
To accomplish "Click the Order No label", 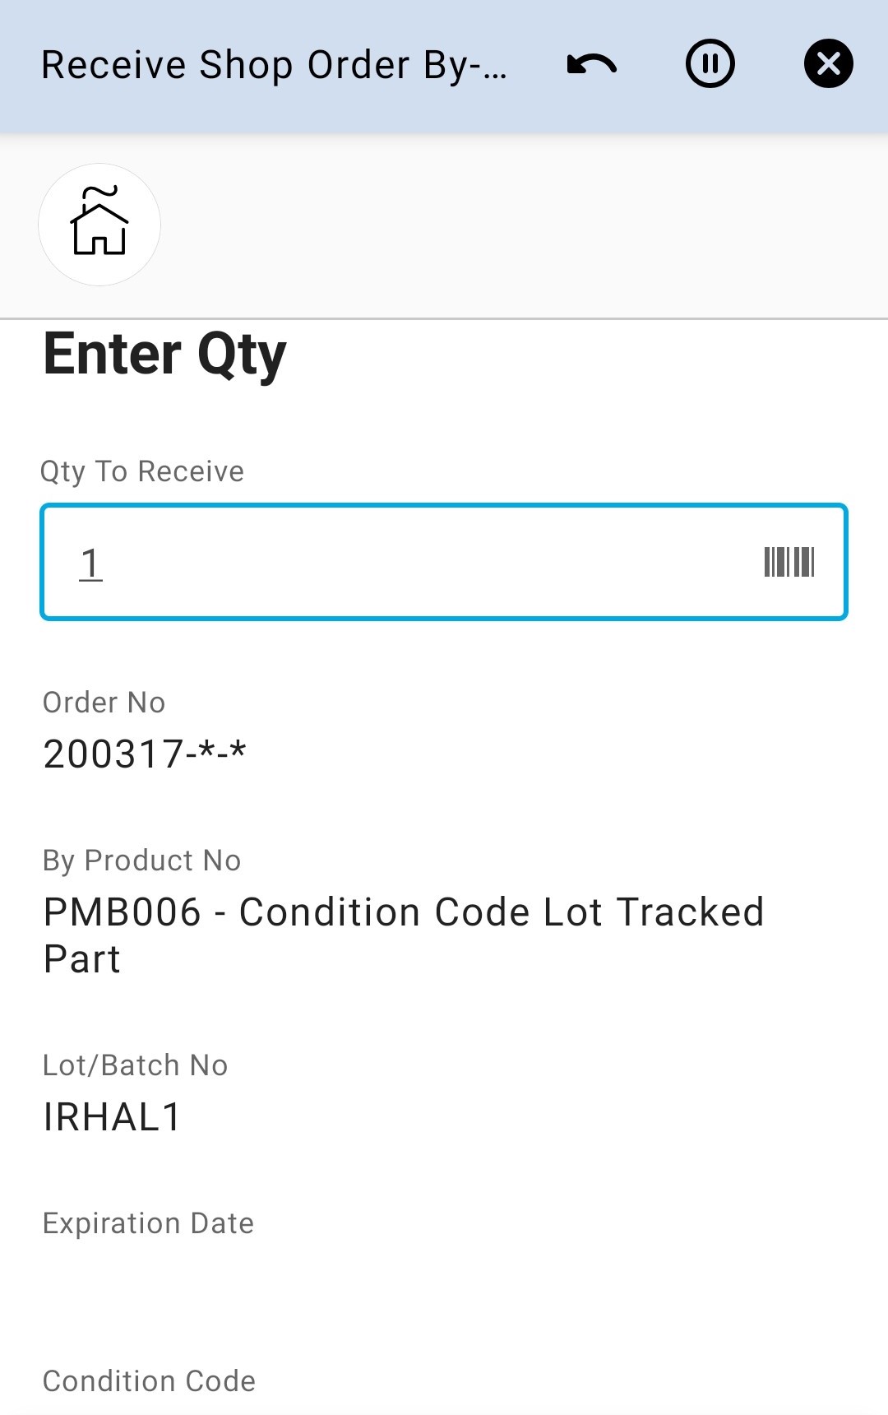I will (x=104, y=703).
